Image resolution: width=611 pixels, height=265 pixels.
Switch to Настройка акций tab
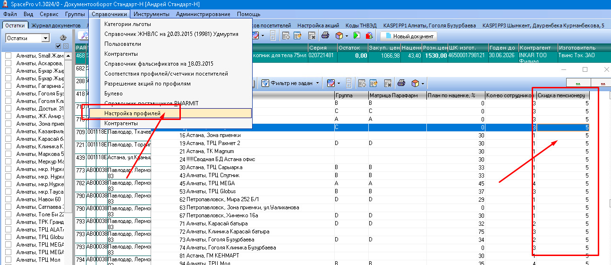[x=318, y=25]
